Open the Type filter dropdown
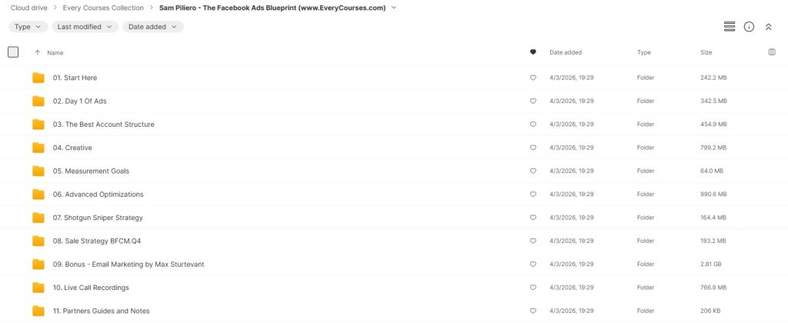 (x=26, y=27)
